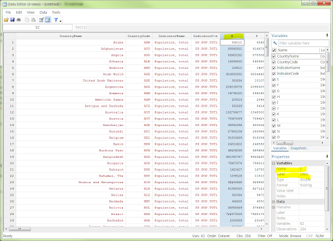Click the Filter variables here field
Image resolution: width=333 pixels, height=241 pixels.
coord(304,43)
